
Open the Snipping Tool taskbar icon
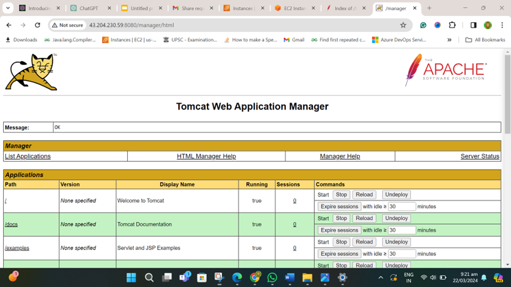pyautogui.click(x=219, y=278)
